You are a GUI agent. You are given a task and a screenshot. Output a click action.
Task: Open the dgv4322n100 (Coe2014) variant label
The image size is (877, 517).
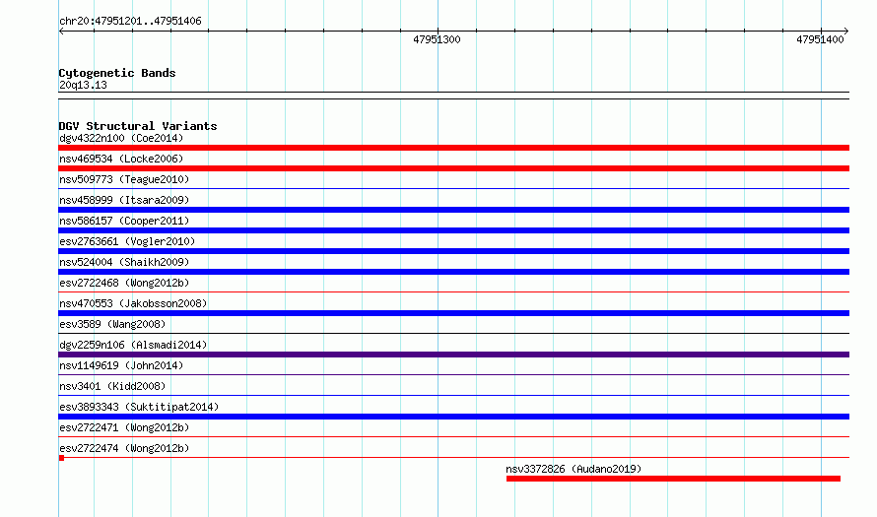[121, 138]
